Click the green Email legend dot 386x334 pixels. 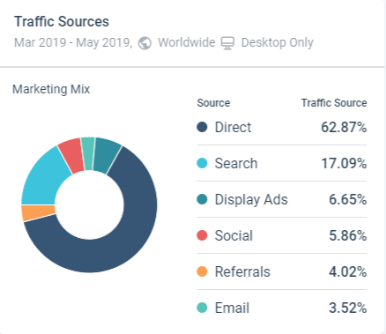[x=202, y=308]
